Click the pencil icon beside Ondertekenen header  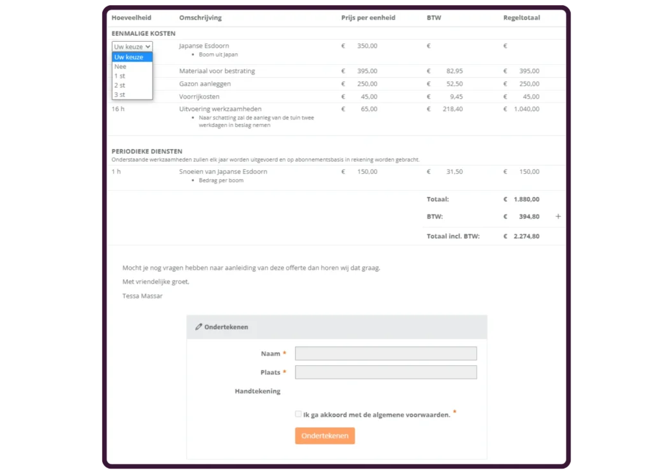click(199, 327)
